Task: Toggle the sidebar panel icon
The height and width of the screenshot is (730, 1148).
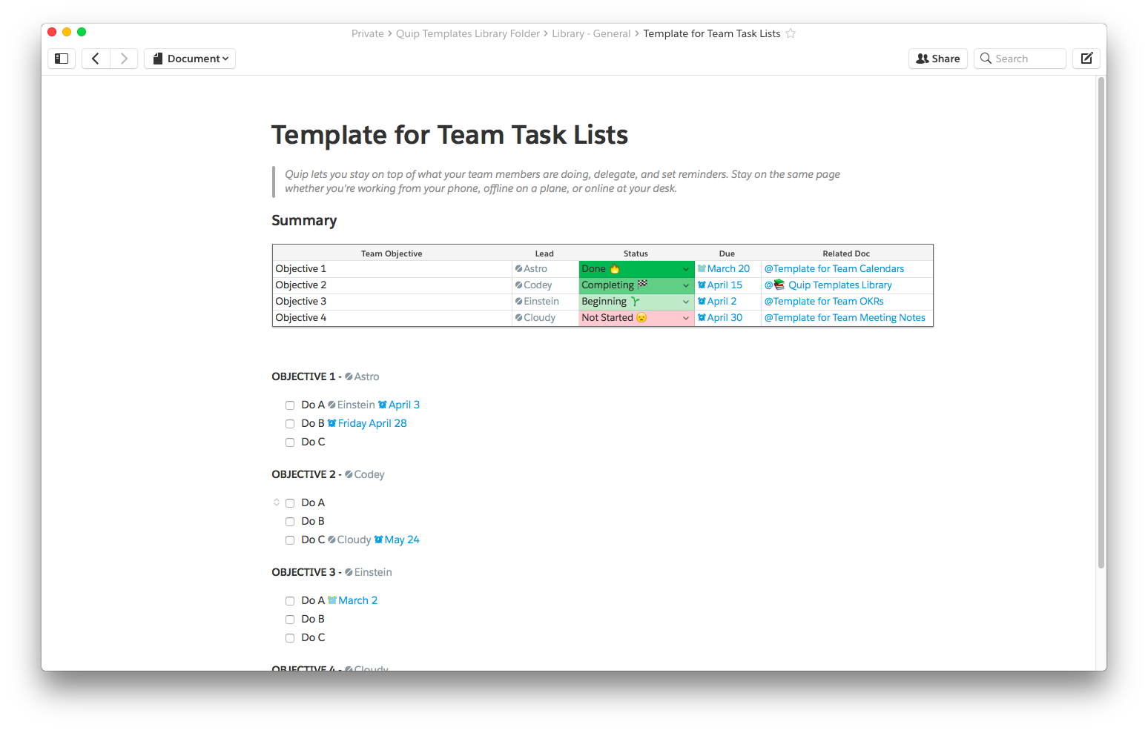Action: click(62, 59)
